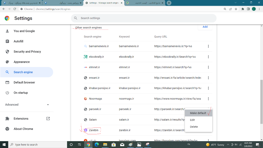Open Windows Start menu

(4, 145)
